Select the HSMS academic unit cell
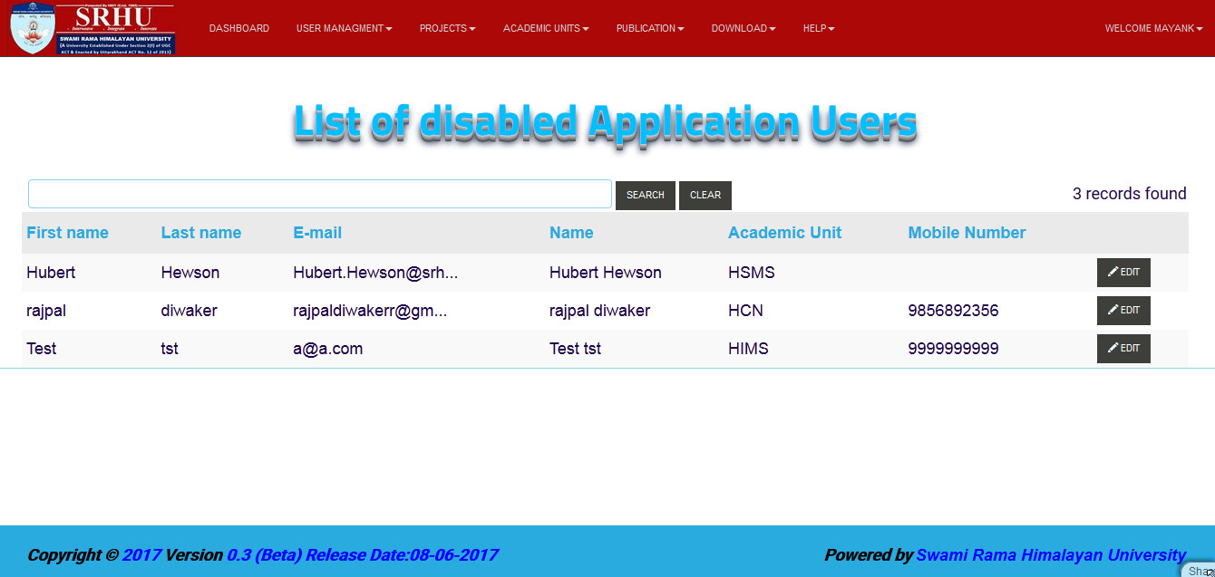Viewport: 1215px width, 577px height. tap(752, 273)
